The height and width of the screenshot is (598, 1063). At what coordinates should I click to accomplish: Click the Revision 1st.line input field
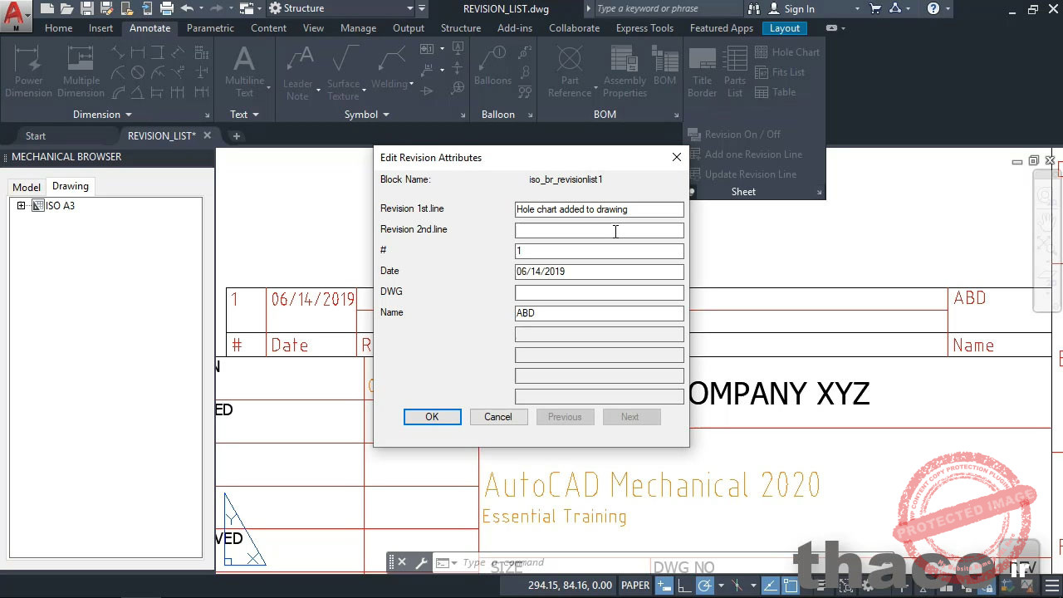click(599, 209)
